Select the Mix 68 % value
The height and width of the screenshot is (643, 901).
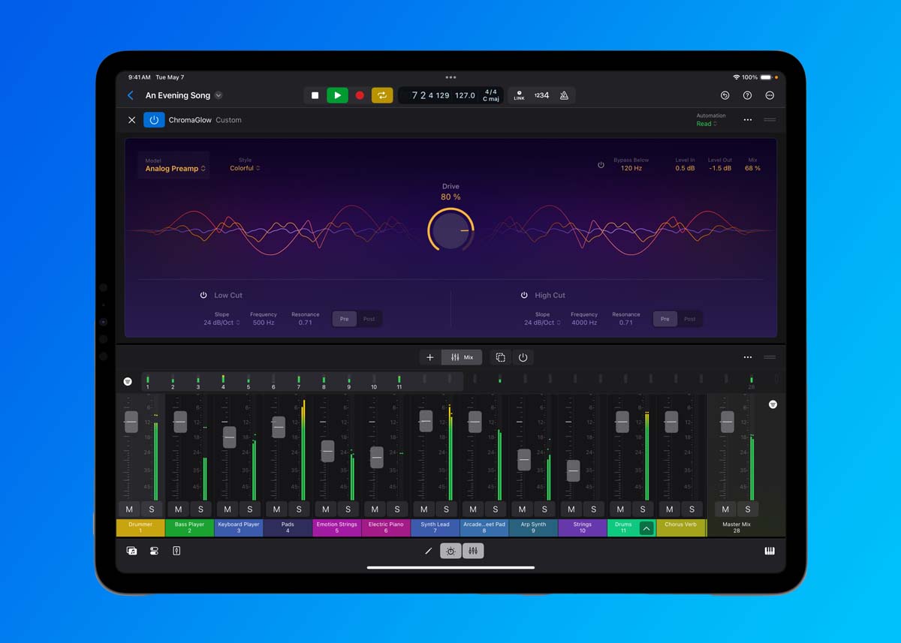(752, 168)
